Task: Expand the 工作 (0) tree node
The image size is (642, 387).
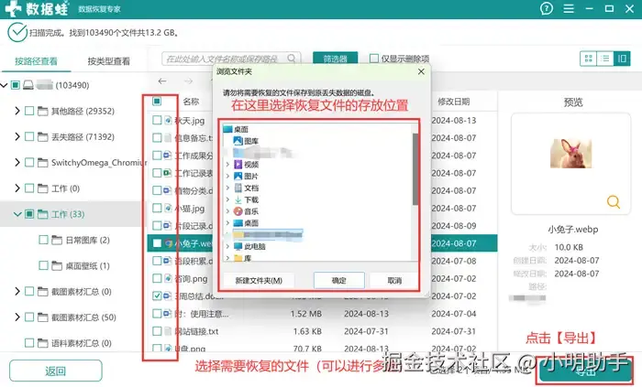Action: (x=17, y=188)
